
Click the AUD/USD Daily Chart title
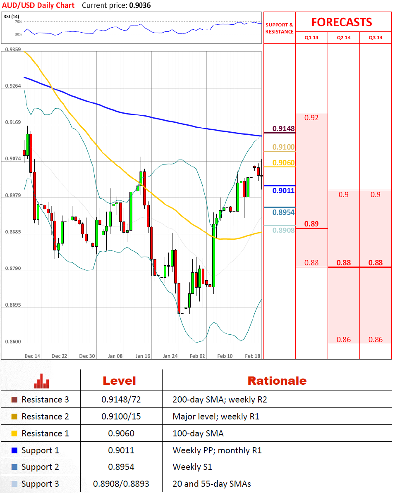(x=38, y=5)
